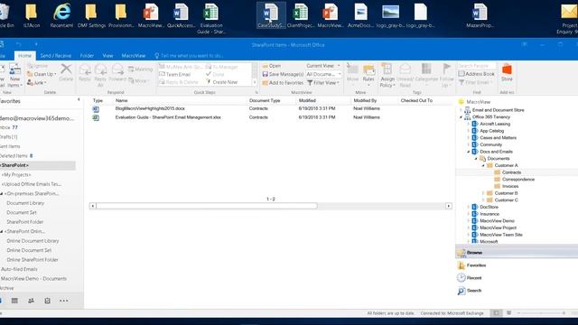This screenshot has height=325, width=578.
Task: Click the Address Book button
Action: 476,74
